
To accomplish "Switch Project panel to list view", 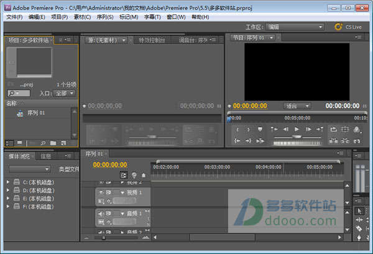I will (9, 143).
